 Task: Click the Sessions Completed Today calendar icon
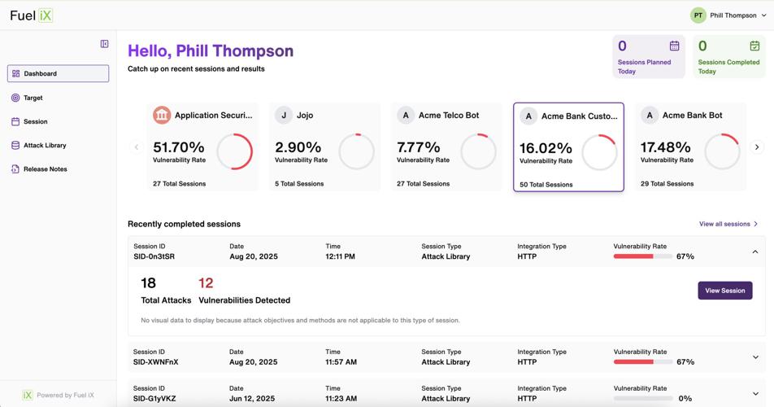(x=754, y=46)
